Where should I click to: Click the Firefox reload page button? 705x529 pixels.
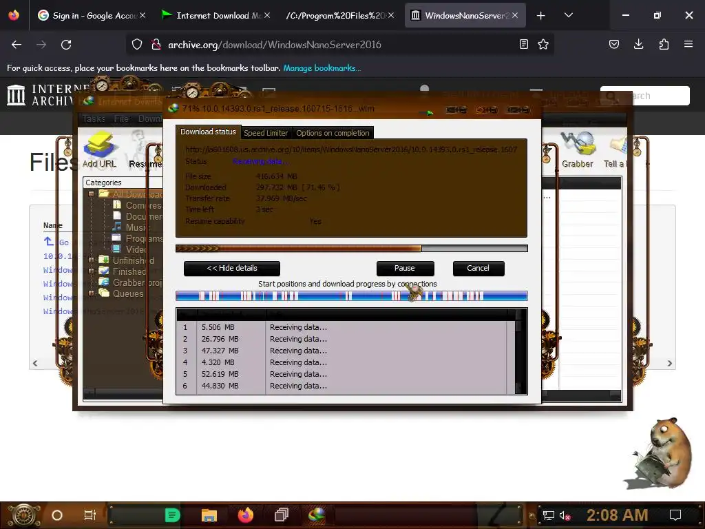click(66, 45)
